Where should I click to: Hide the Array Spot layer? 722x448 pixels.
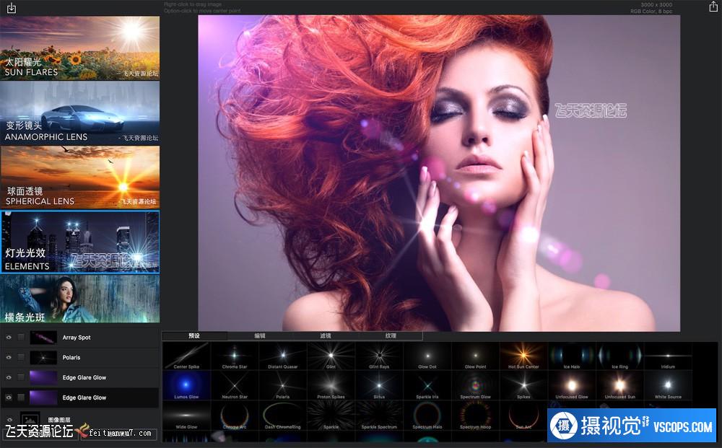click(x=9, y=338)
